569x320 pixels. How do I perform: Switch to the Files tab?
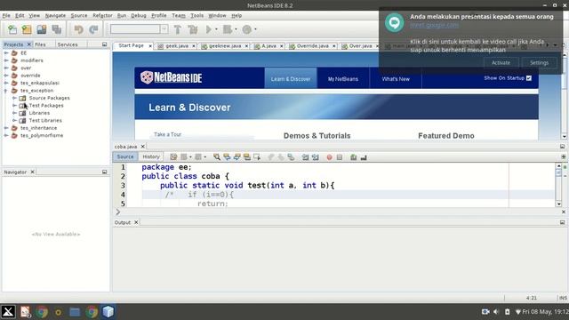click(40, 44)
